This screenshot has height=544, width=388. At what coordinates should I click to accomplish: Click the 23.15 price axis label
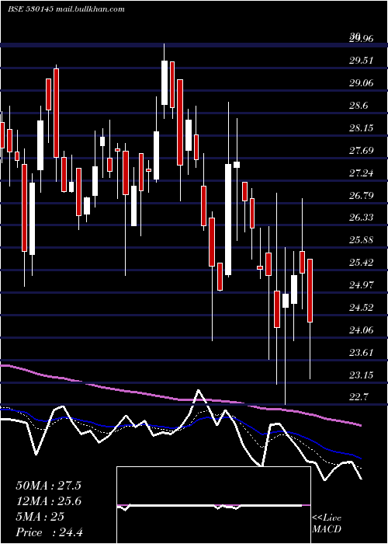pos(362,375)
